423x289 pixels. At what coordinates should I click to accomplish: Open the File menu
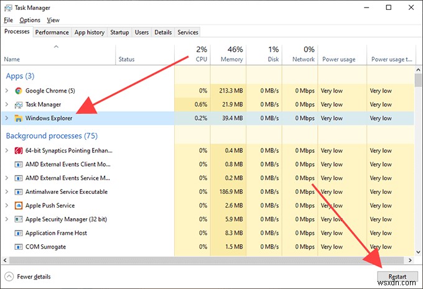point(8,21)
